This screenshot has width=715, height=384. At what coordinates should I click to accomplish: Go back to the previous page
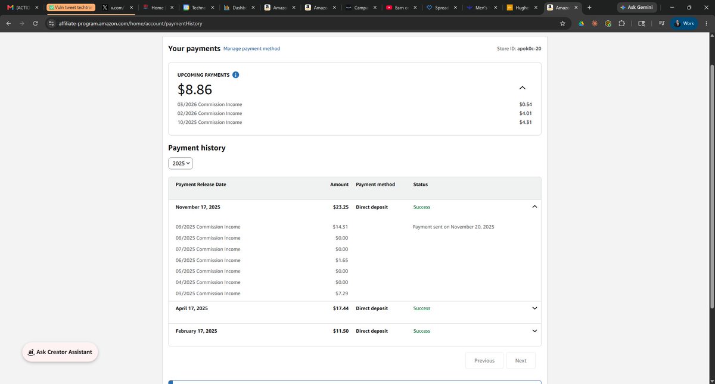click(8, 23)
